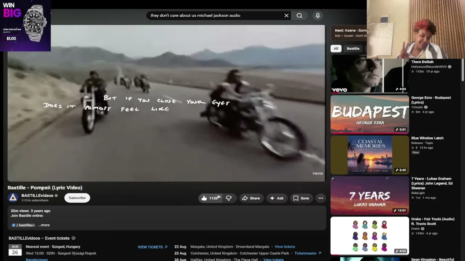Click the magnifying glass search icon

tap(299, 16)
